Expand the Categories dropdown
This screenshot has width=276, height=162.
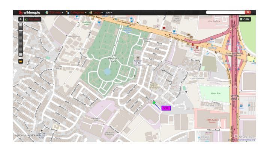78,12
